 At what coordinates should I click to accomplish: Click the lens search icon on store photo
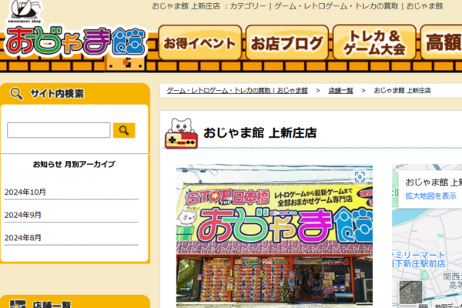pyautogui.click(x=360, y=177)
